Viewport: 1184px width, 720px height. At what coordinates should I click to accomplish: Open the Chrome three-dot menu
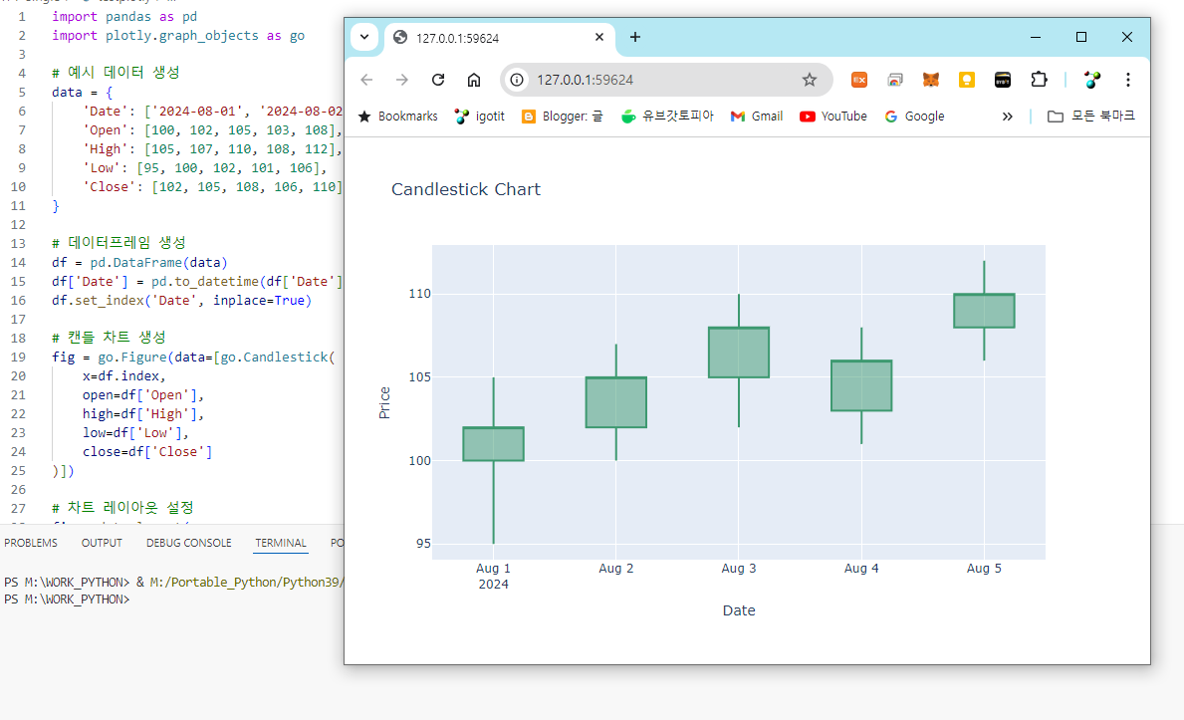point(1128,80)
